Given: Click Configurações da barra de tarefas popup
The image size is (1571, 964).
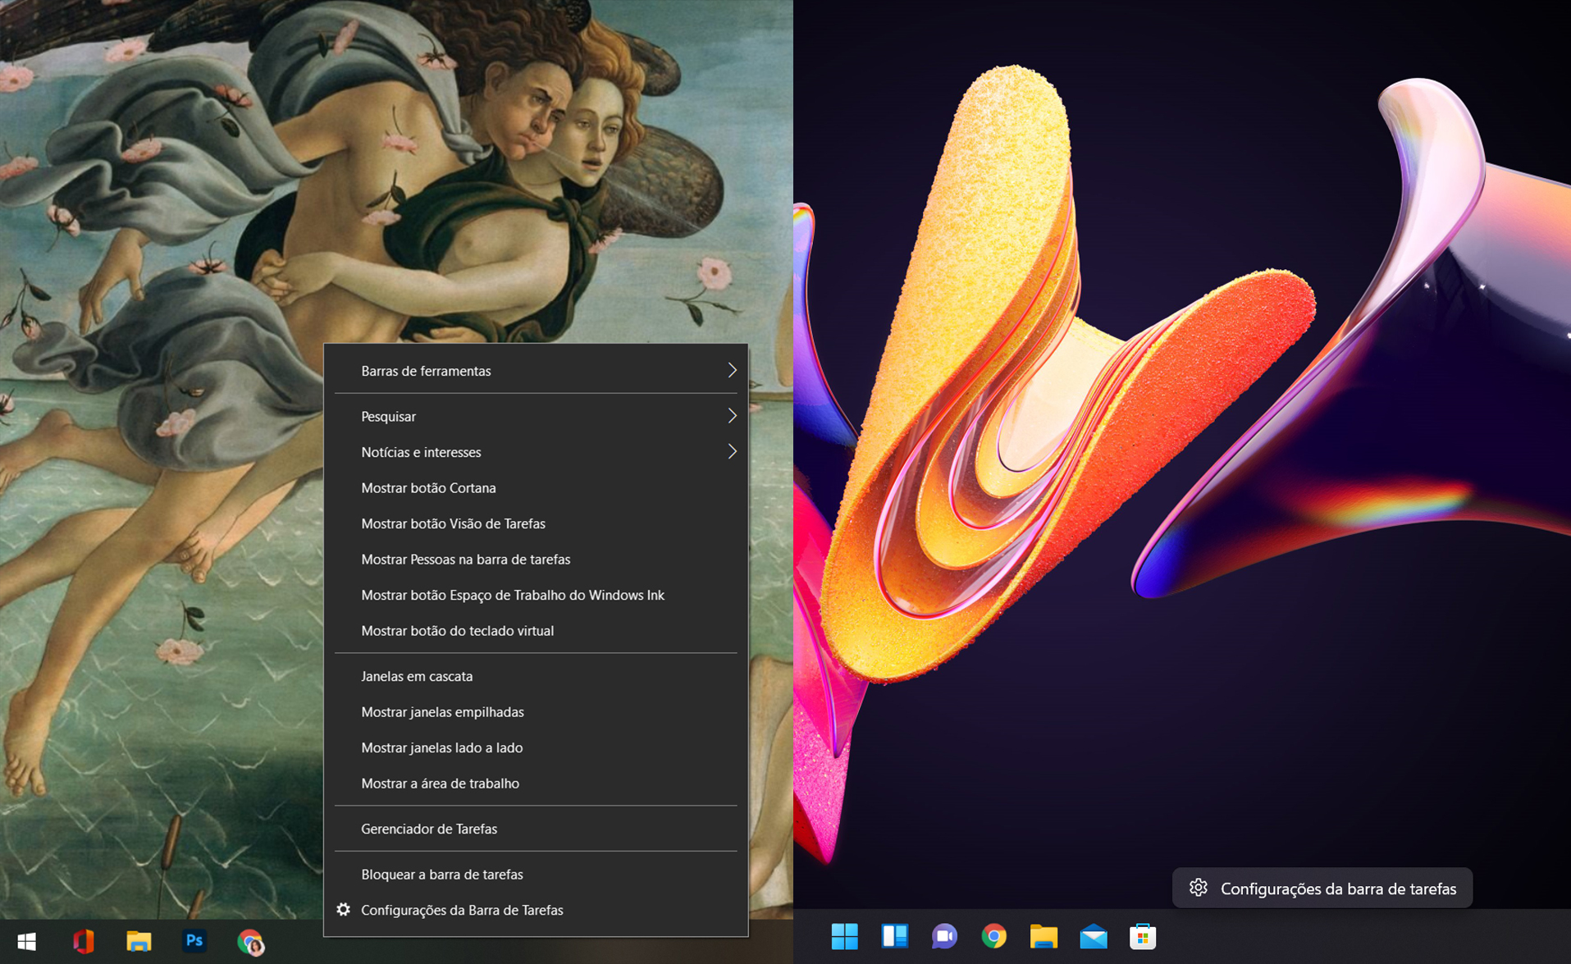Looking at the screenshot, I should [1322, 889].
